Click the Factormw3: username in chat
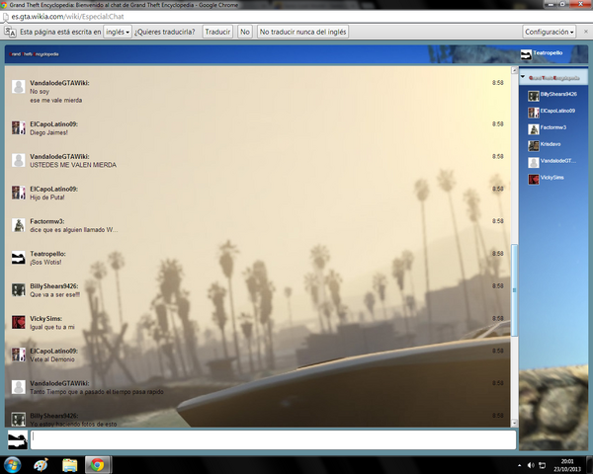Screen dimensions: 593x474 point(47,221)
